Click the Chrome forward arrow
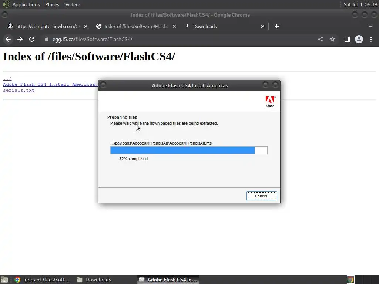The image size is (379, 284). pyautogui.click(x=20, y=39)
